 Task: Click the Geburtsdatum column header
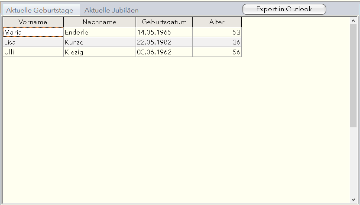pyautogui.click(x=164, y=22)
